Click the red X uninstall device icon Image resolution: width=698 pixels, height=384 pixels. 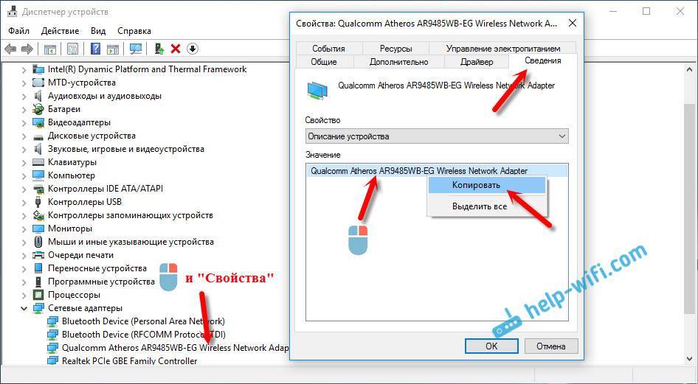point(176,49)
